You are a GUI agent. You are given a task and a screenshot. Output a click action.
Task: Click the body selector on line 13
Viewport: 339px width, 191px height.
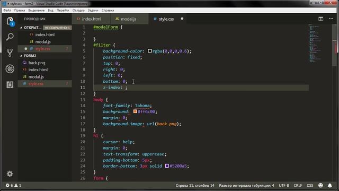point(98,100)
